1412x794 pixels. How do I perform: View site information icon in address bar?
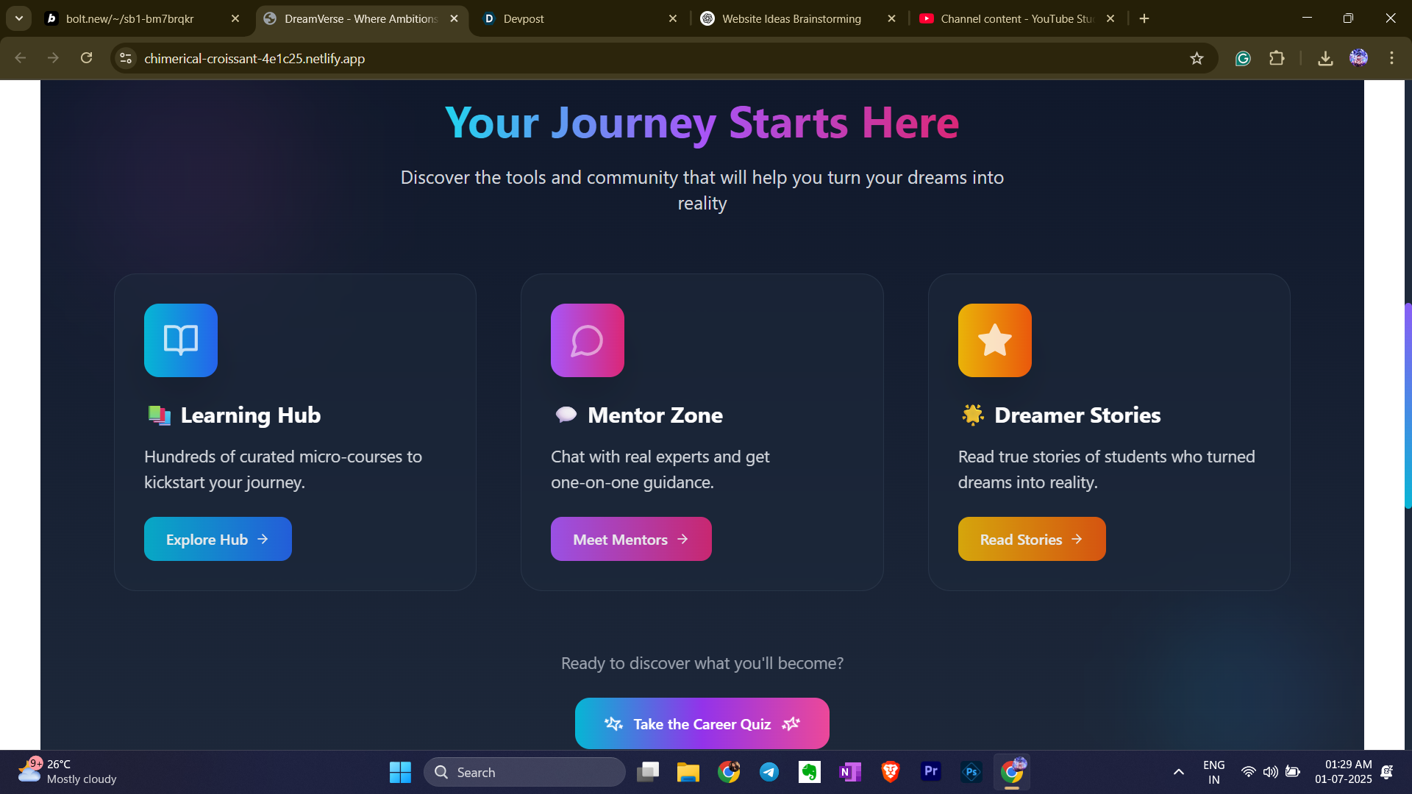tap(126, 58)
